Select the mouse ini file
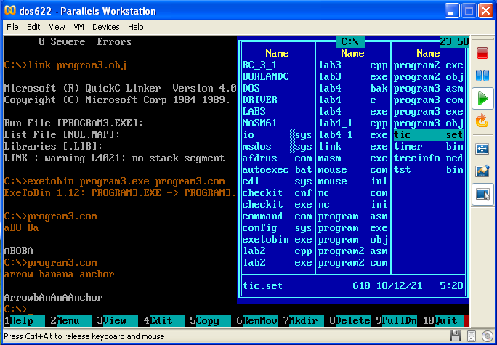 pos(353,182)
